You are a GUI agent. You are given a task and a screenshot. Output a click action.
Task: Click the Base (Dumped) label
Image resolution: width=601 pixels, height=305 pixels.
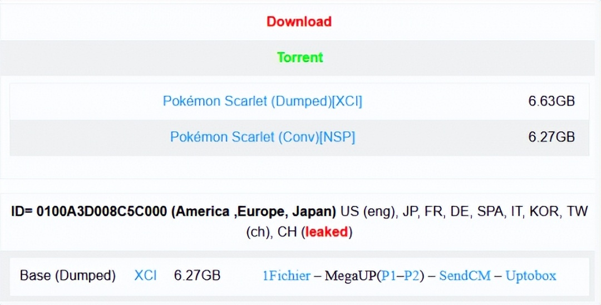(x=67, y=276)
